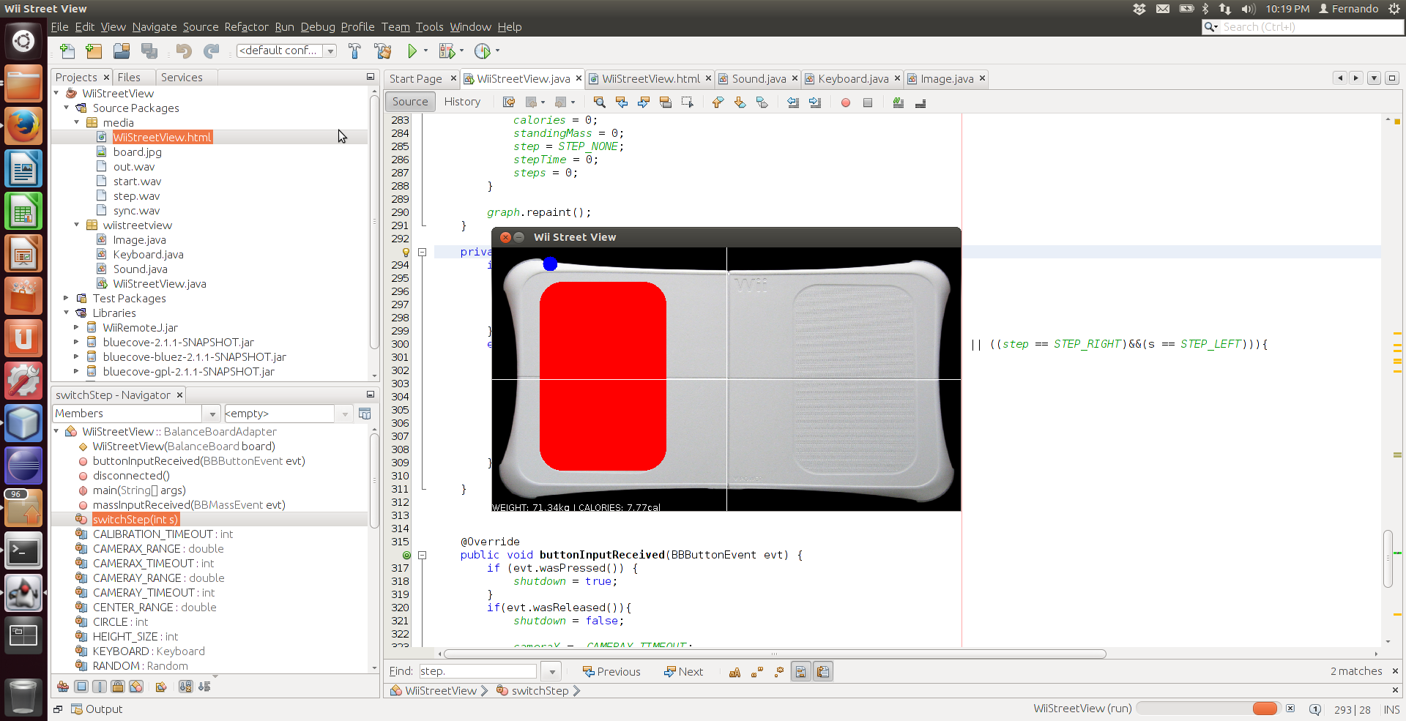This screenshot has width=1406, height=721.
Task: Click the Open Project toolbar icon
Action: point(122,51)
